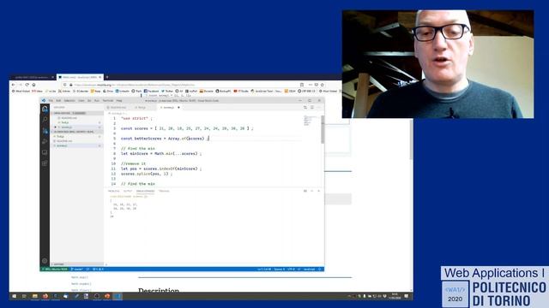Click the browser Reload button
The height and width of the screenshot is (308, 549).
pyautogui.click(x=27, y=85)
